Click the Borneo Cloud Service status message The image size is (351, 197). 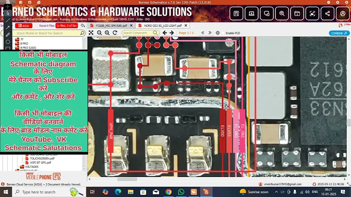pyautogui.click(x=44, y=184)
